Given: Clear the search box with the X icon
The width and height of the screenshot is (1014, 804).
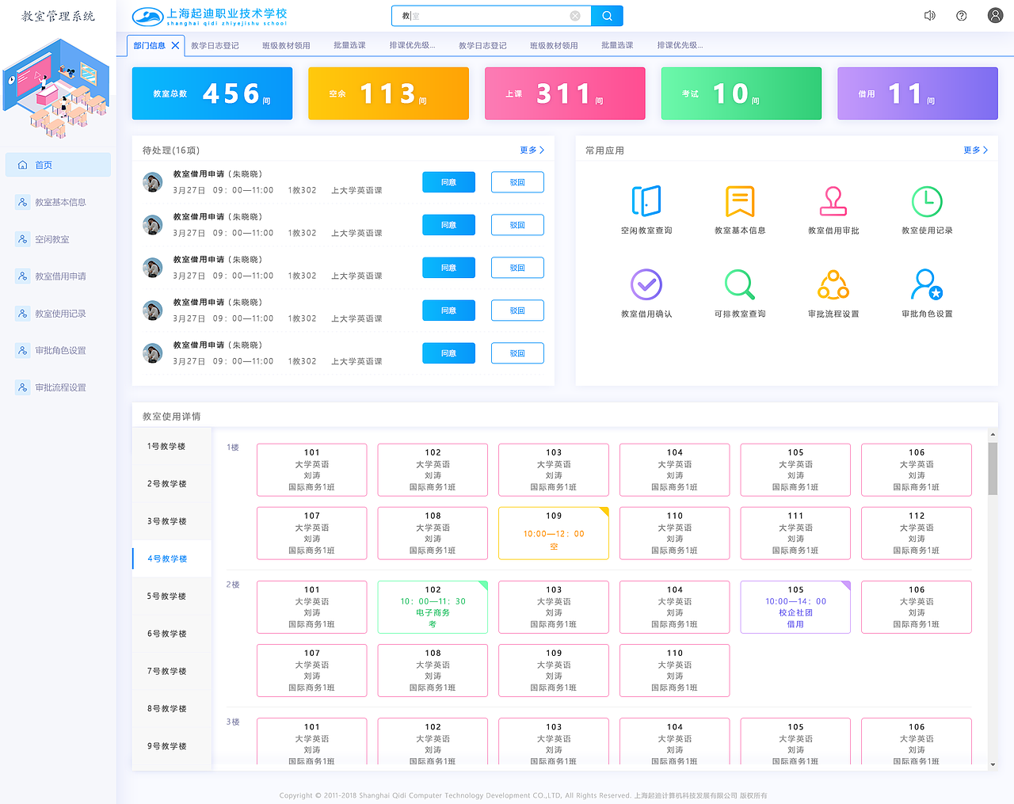Looking at the screenshot, I should 575,15.
